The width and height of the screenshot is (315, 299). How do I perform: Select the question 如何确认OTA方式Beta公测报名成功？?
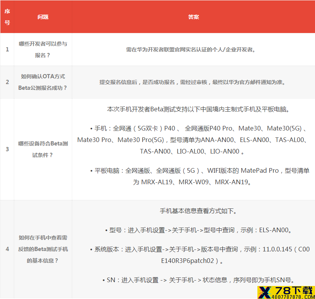[43, 82]
